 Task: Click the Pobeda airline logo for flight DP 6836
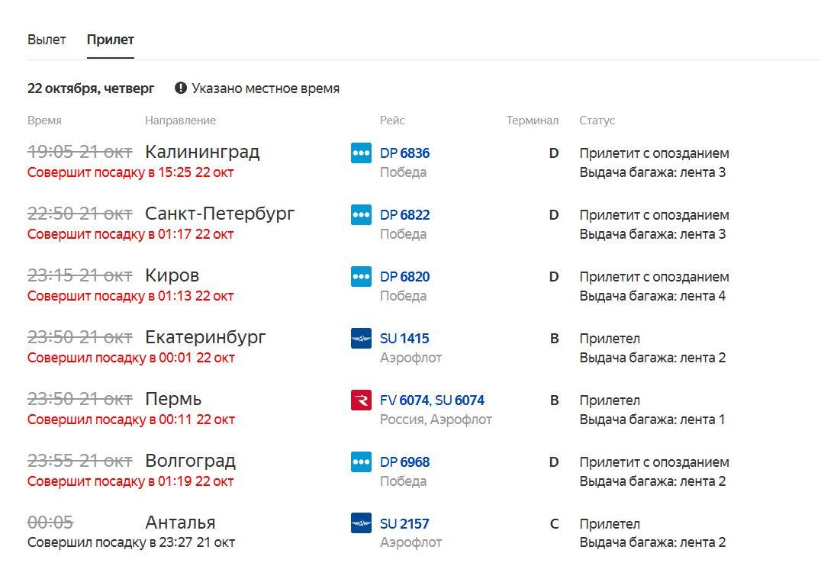click(361, 153)
